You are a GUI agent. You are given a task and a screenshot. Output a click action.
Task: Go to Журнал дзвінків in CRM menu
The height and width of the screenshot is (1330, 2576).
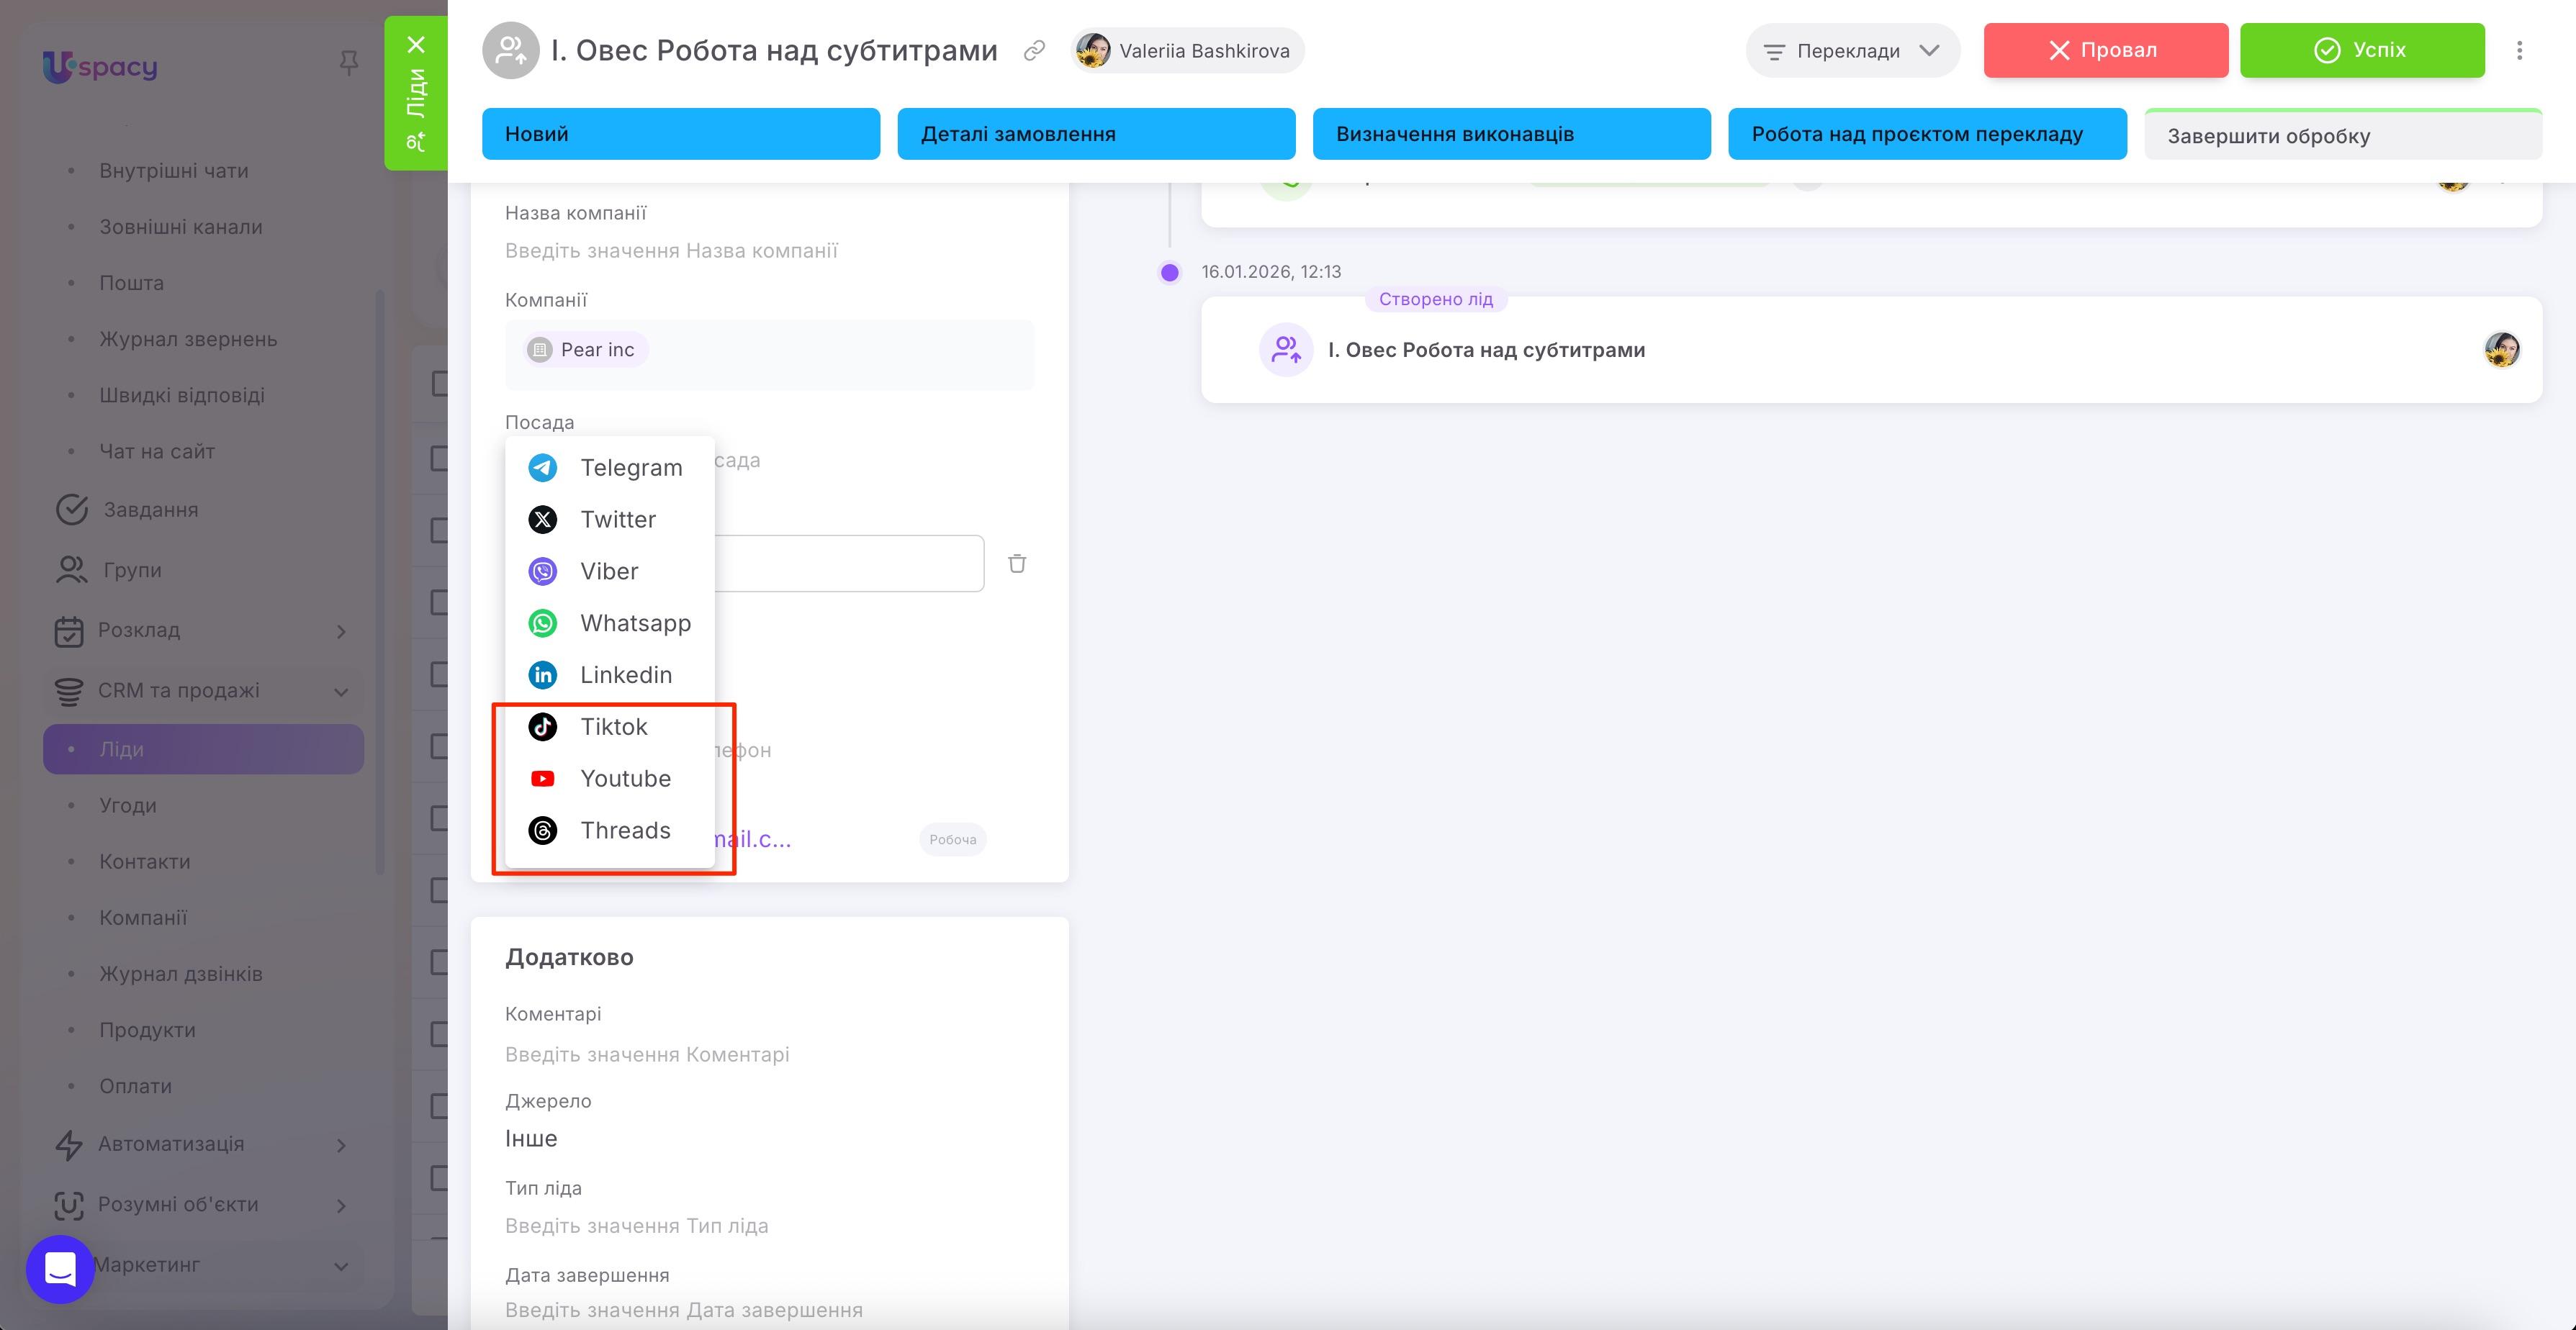pyautogui.click(x=181, y=973)
